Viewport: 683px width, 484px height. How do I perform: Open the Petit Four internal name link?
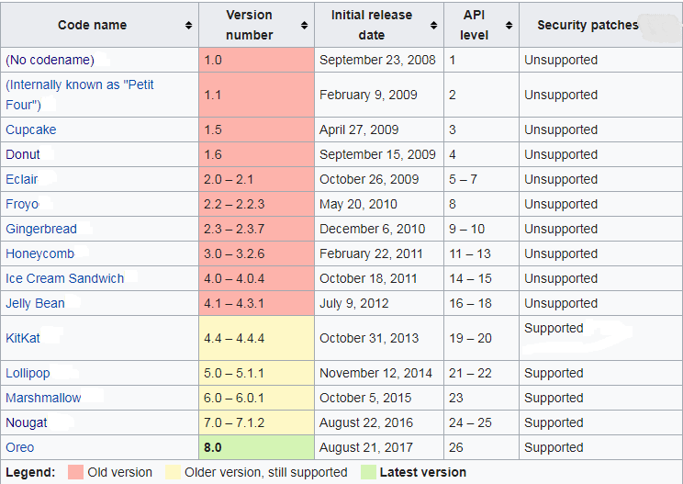(79, 95)
